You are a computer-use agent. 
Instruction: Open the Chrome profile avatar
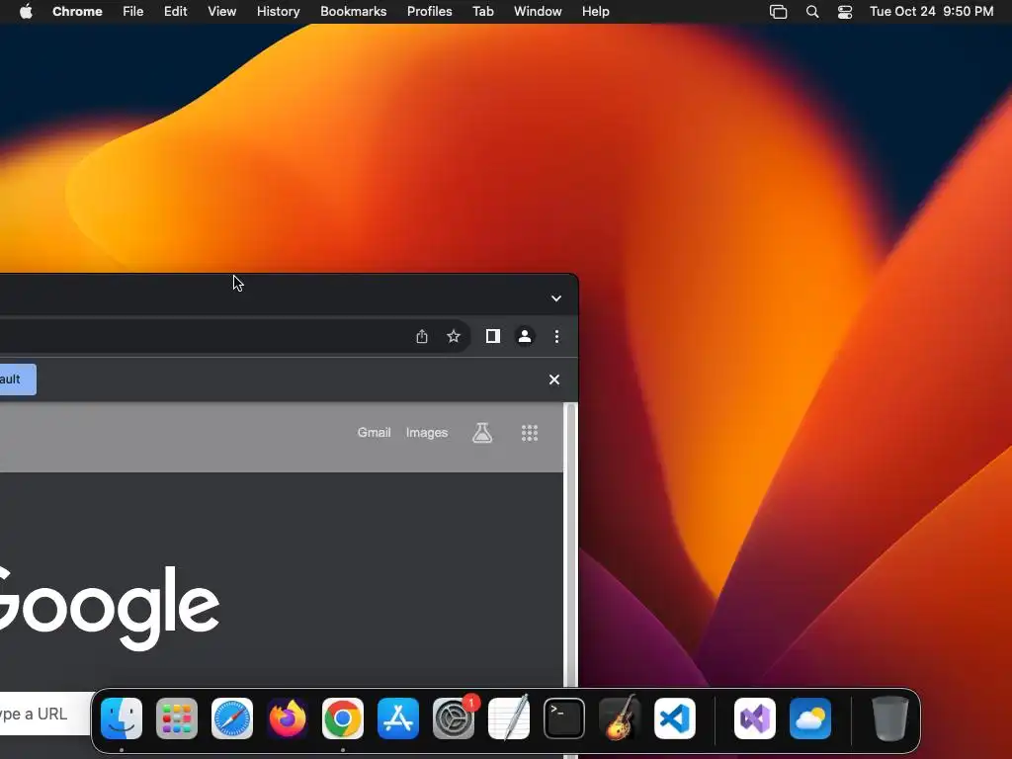tap(525, 336)
